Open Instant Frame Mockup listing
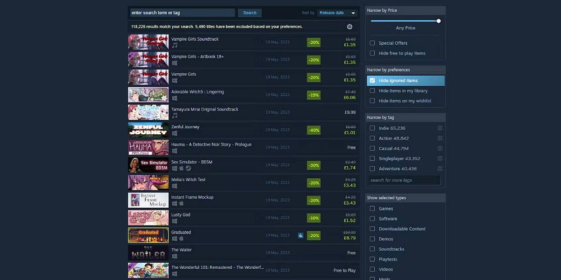The image size is (561, 280). [243, 200]
